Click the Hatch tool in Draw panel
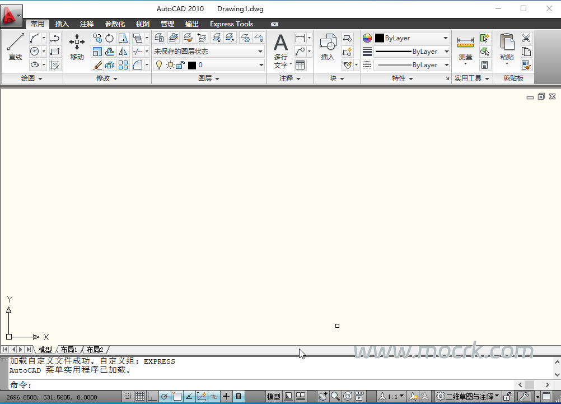The width and height of the screenshot is (561, 404). [55, 65]
